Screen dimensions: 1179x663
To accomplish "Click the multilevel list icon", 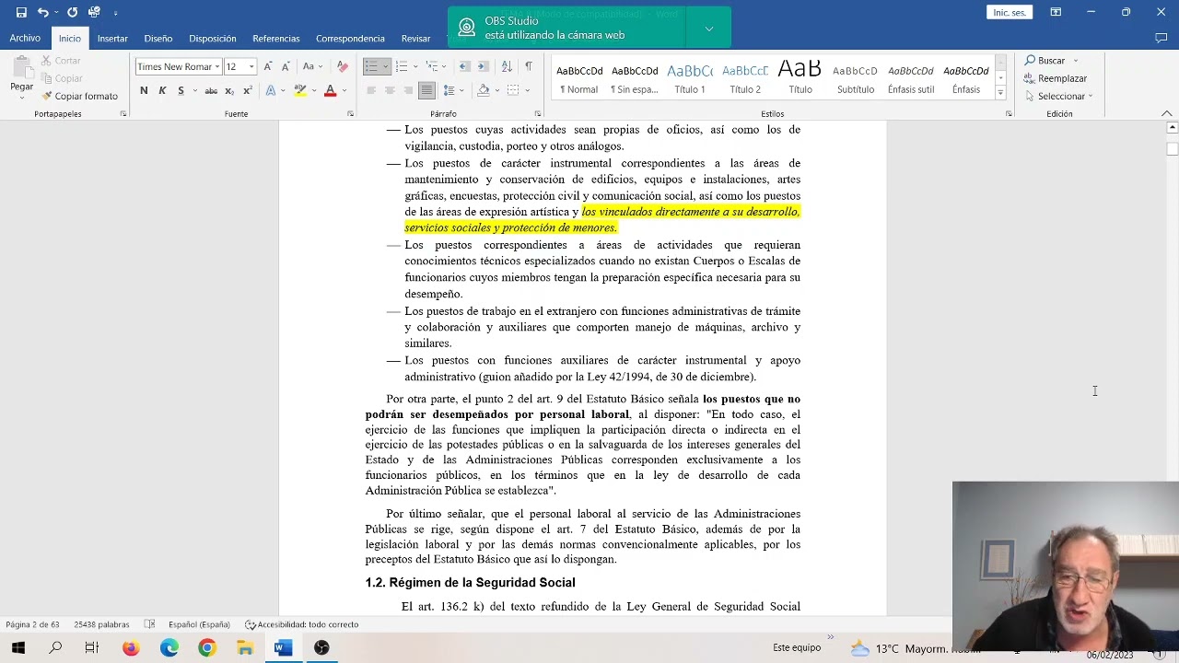I will click(431, 66).
